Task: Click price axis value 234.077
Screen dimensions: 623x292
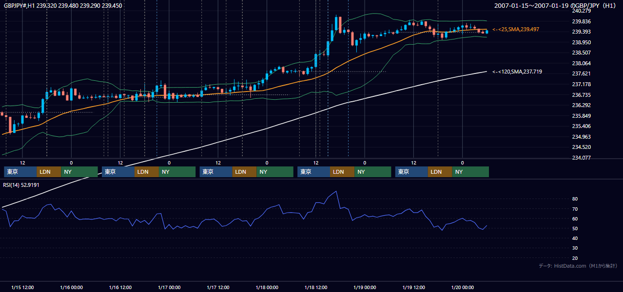Action: pyautogui.click(x=581, y=158)
